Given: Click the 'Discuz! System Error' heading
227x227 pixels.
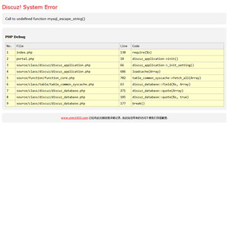Looking at the screenshot, I should click(x=30, y=7).
